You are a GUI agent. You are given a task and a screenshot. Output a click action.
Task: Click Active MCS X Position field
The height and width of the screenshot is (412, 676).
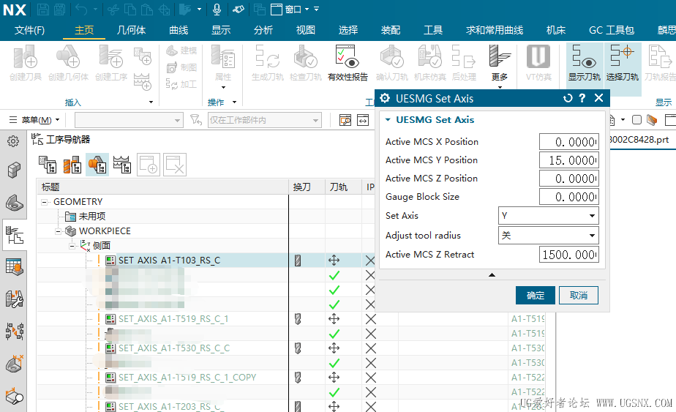[568, 142]
